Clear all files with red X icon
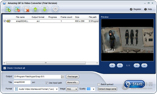This screenshot has width=157, height=94. [x=26, y=9]
